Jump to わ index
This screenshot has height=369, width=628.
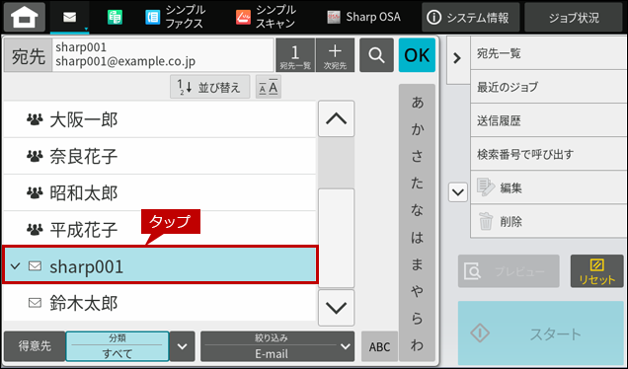(x=417, y=345)
